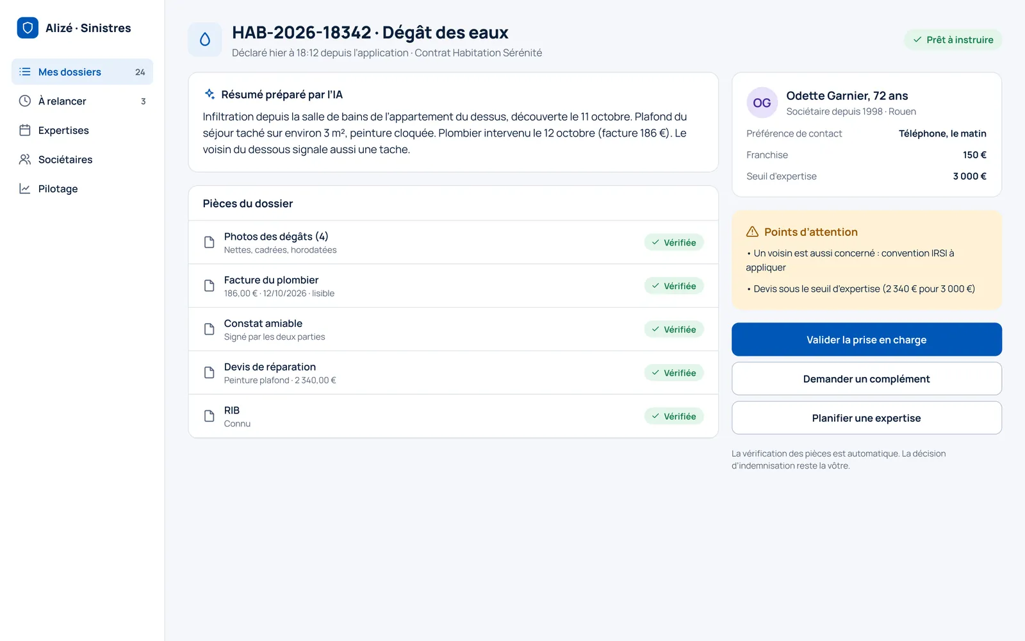Click the AI sparkle icon in Résumé card
Image resolution: width=1025 pixels, height=641 pixels.
[209, 94]
